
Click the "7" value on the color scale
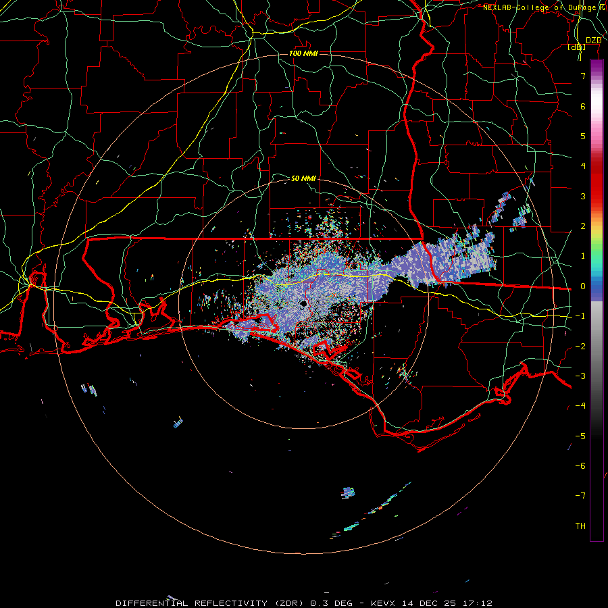tap(583, 76)
